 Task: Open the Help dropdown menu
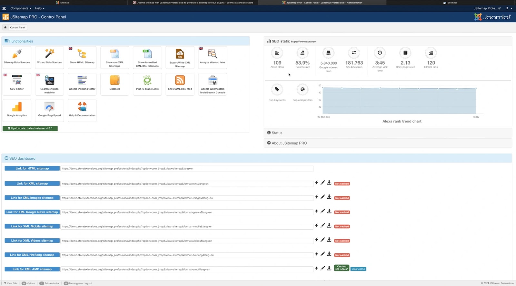(39, 8)
